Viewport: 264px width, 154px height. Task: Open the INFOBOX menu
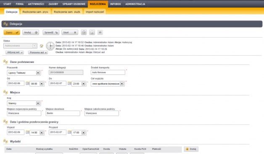tap(116, 4)
